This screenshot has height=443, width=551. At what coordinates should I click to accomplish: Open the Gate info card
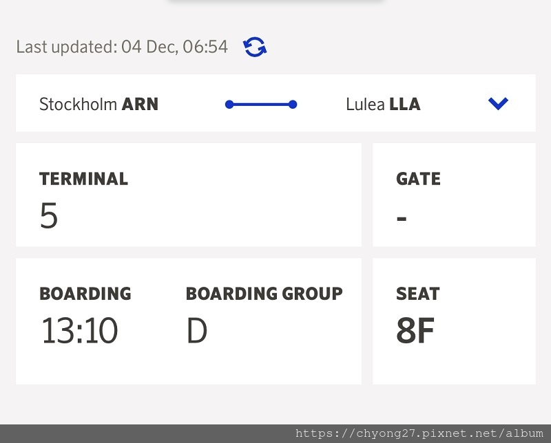[454, 195]
